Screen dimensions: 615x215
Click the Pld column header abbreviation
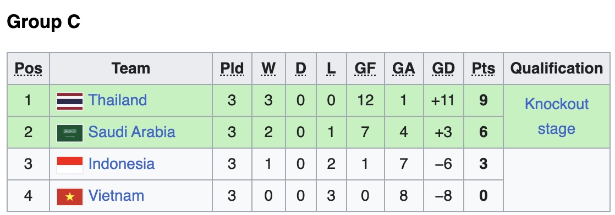[x=232, y=69]
